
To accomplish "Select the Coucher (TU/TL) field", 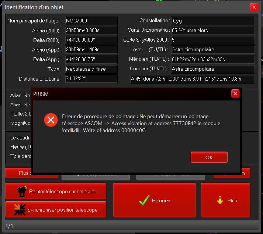I will pyautogui.click(x=212, y=69).
